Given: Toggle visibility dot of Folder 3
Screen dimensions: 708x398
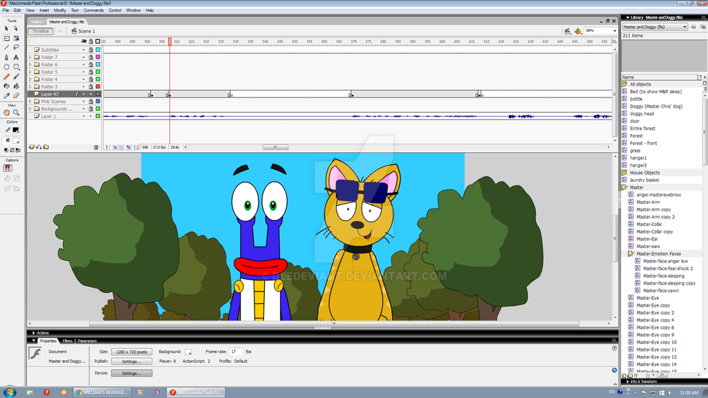Looking at the screenshot, I should tap(84, 86).
